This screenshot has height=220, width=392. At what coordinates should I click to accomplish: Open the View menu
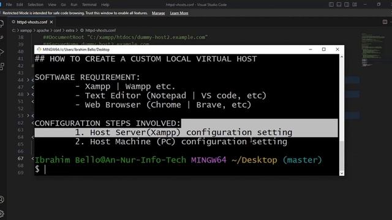pos(52,4)
